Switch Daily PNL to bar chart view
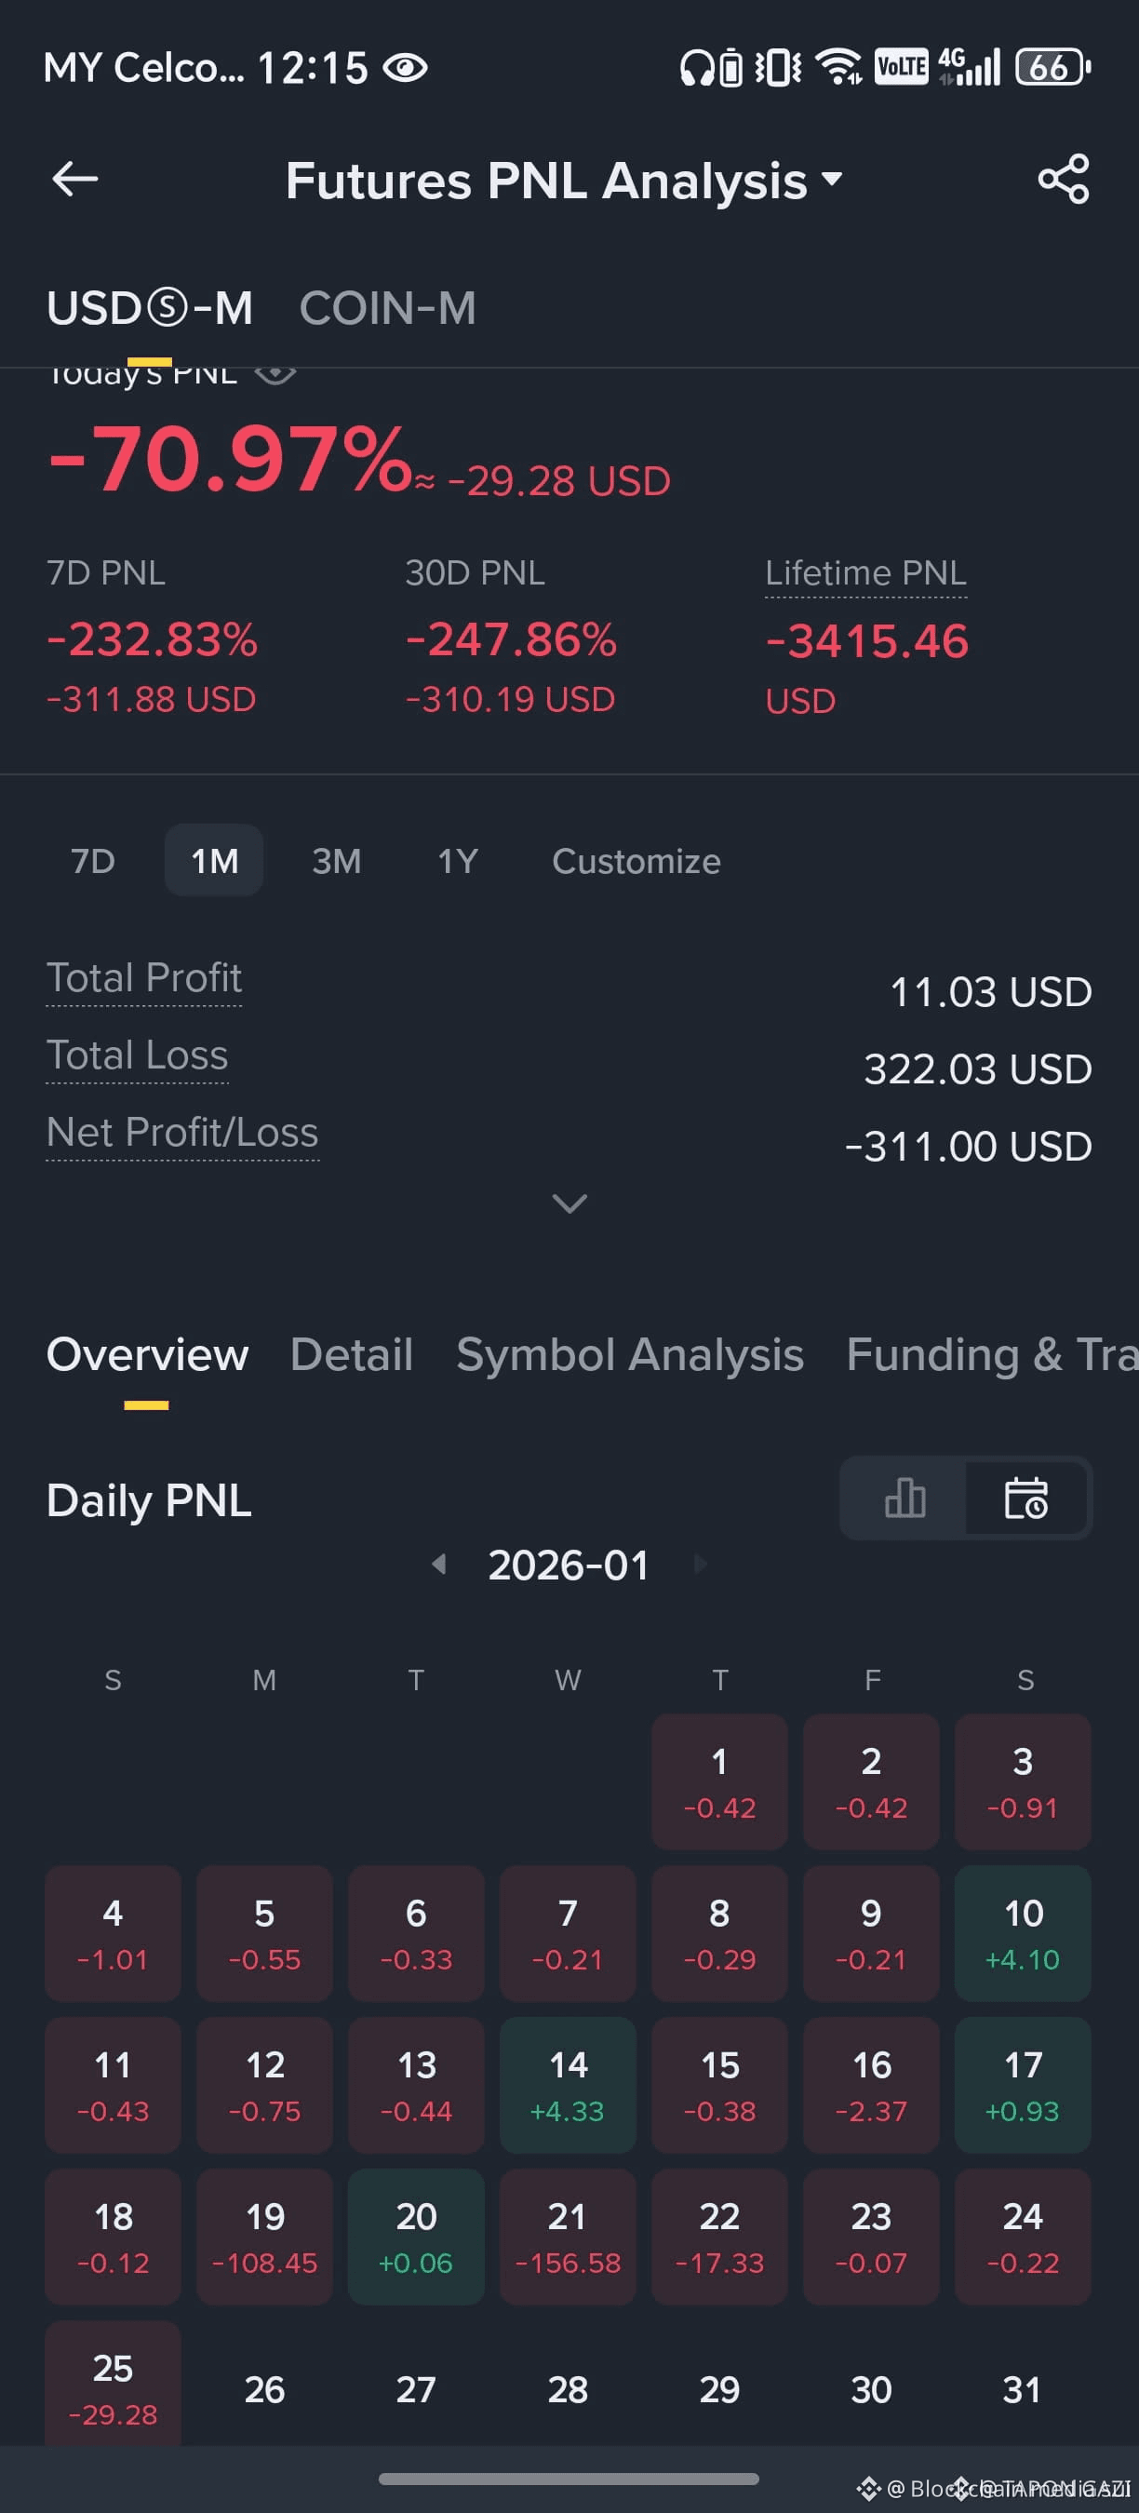 [904, 1498]
